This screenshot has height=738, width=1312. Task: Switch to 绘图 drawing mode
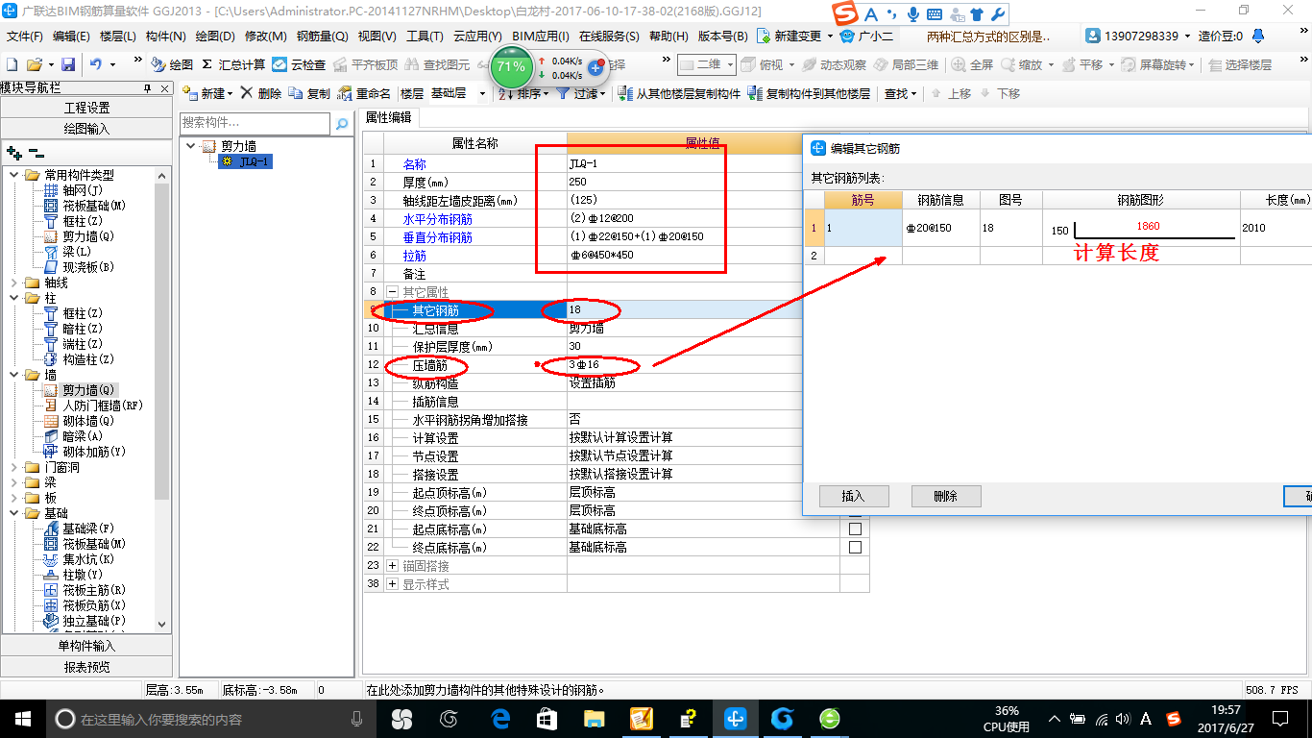(172, 64)
